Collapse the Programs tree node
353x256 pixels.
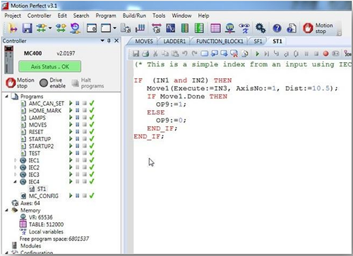(7, 97)
